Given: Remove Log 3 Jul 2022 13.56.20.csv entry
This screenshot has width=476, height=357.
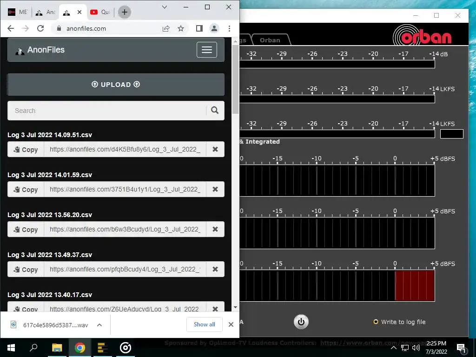Looking at the screenshot, I should 215,230.
